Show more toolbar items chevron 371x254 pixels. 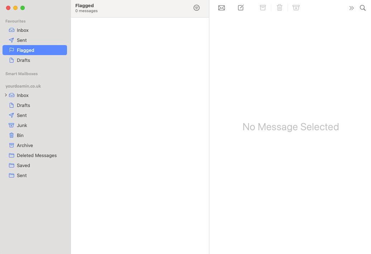(x=351, y=8)
